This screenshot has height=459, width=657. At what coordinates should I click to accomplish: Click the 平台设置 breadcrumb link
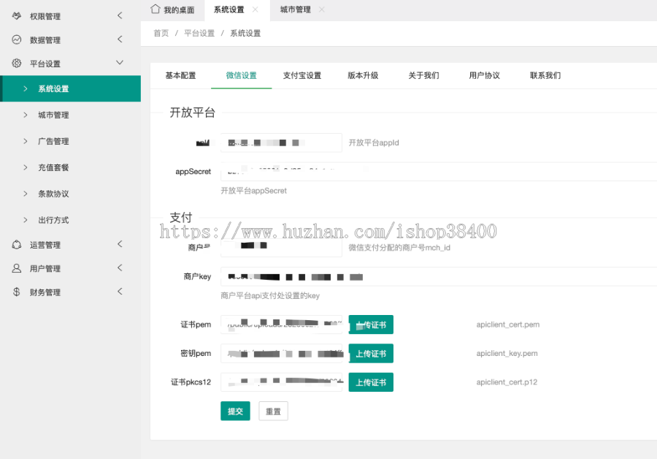click(x=199, y=33)
